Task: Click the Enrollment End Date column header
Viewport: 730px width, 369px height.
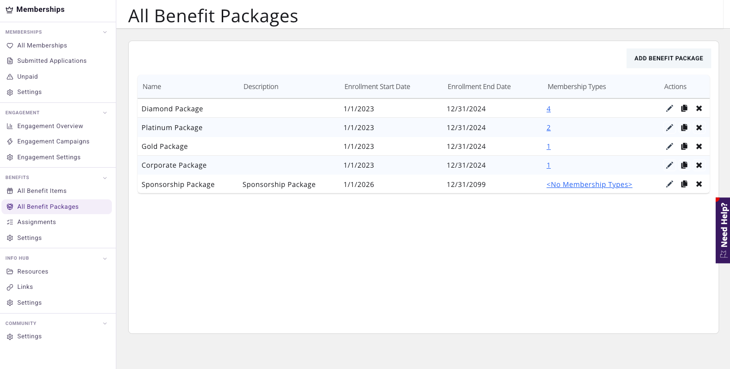Action: point(479,87)
